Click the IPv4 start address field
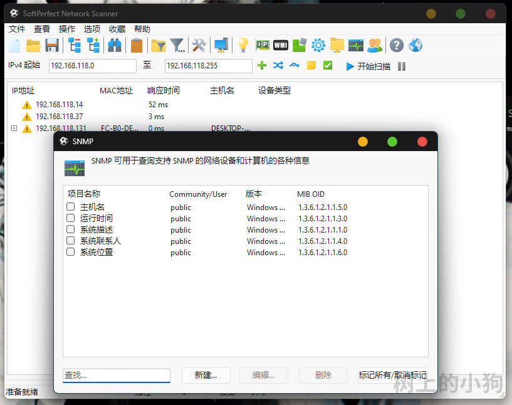 [92, 66]
